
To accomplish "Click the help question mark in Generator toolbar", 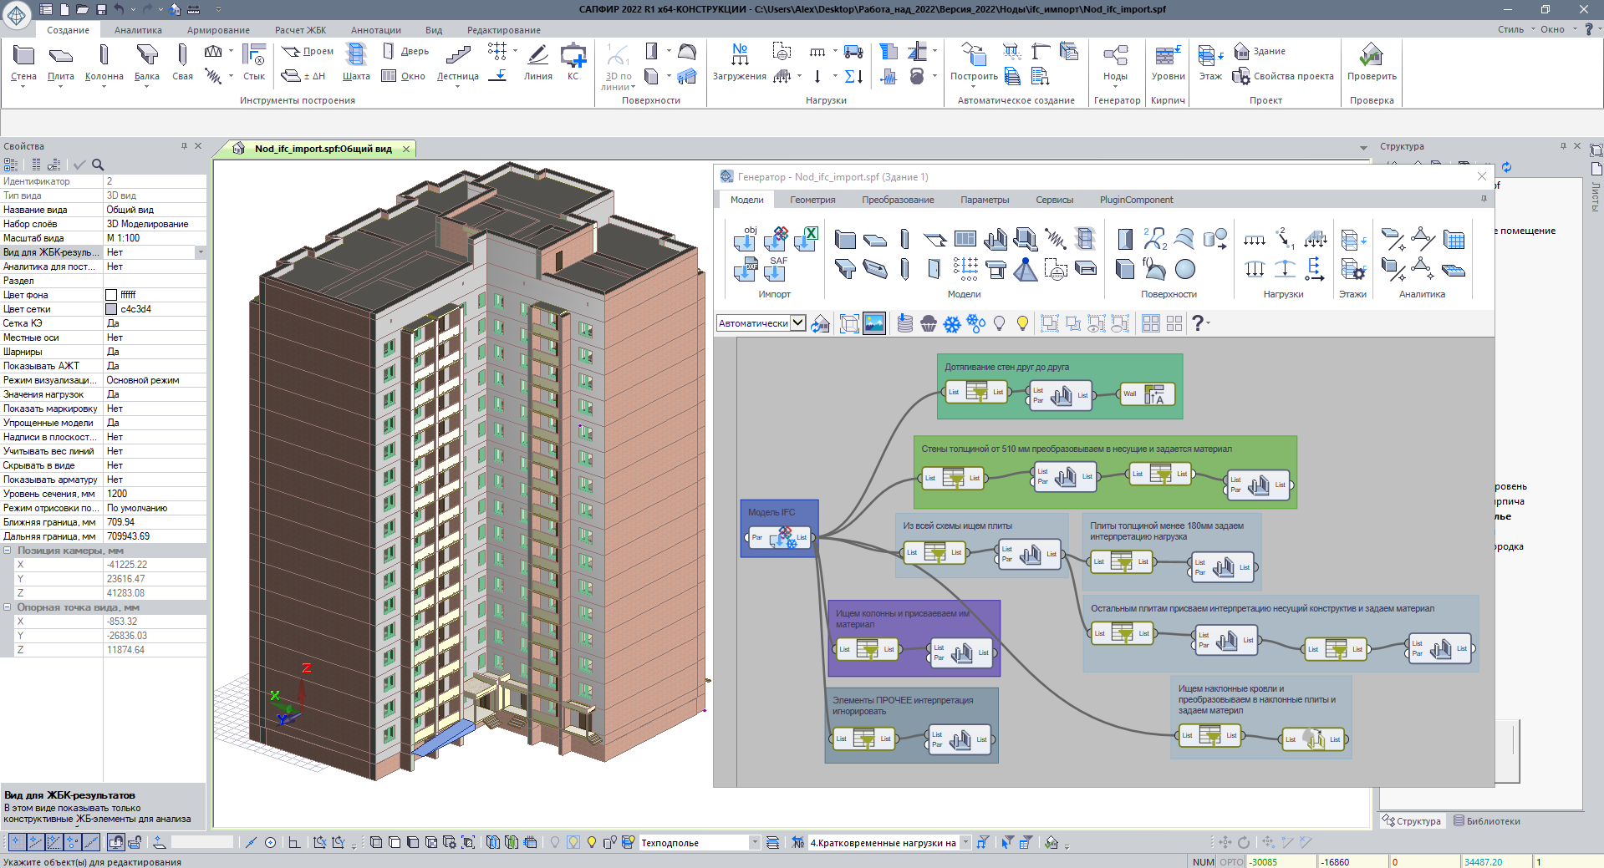I will click(x=1198, y=323).
